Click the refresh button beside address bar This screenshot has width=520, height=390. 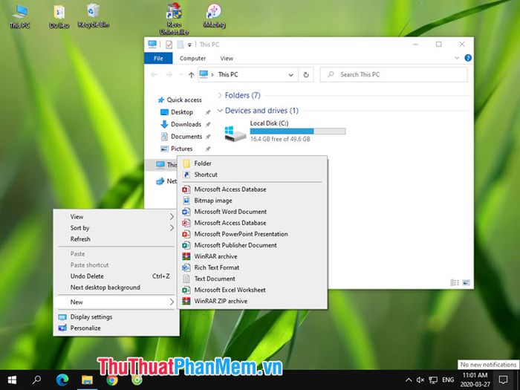pyautogui.click(x=306, y=74)
